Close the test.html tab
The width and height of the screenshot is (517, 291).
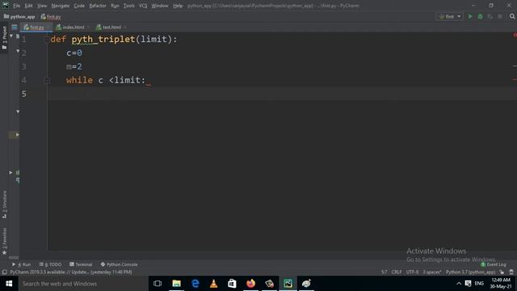(x=125, y=27)
